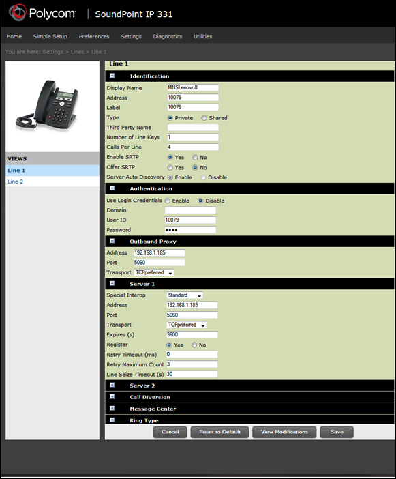Set Enable SRTP to Yes
Image resolution: width=396 pixels, height=479 pixels.
point(170,158)
